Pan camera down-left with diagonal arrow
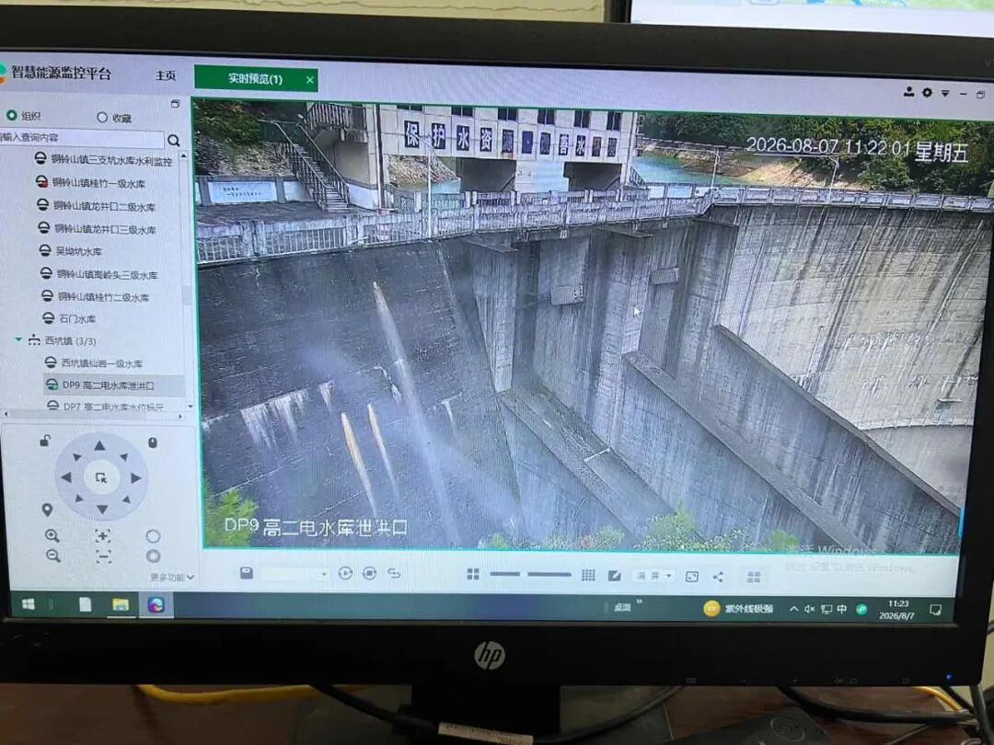 tap(78, 499)
